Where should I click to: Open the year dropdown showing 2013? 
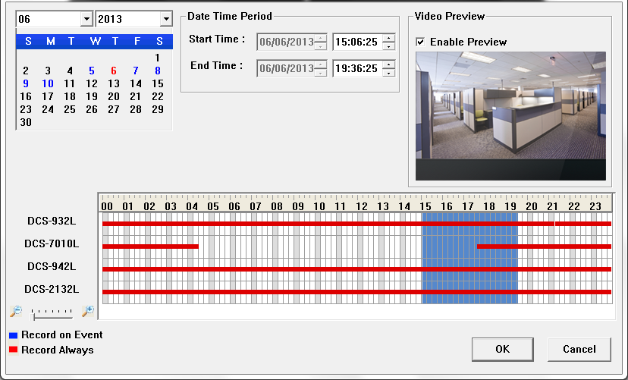pyautogui.click(x=165, y=19)
